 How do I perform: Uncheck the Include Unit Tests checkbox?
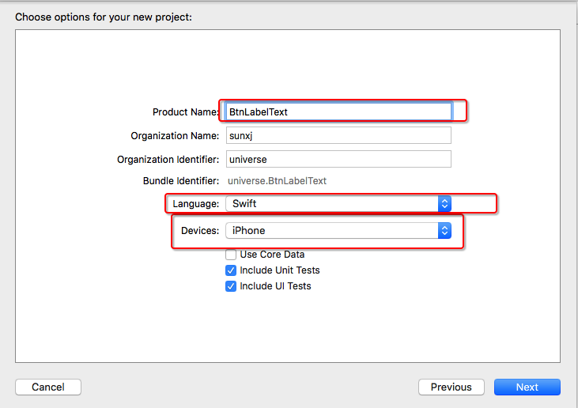click(x=231, y=270)
